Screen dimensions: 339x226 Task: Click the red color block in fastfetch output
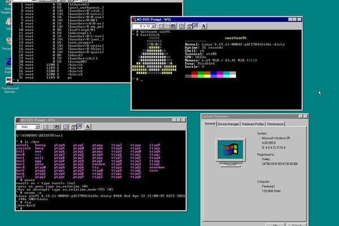point(194,75)
